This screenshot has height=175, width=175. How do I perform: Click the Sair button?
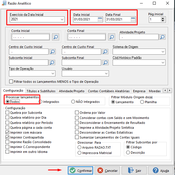[x=134, y=170]
